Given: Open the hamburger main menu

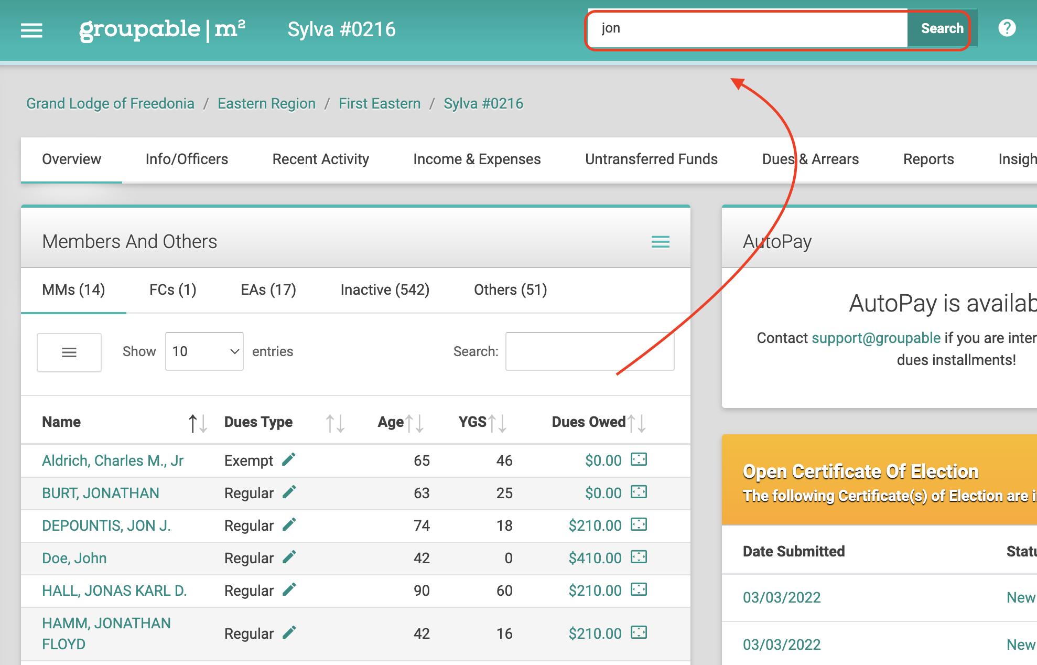Looking at the screenshot, I should (x=31, y=30).
